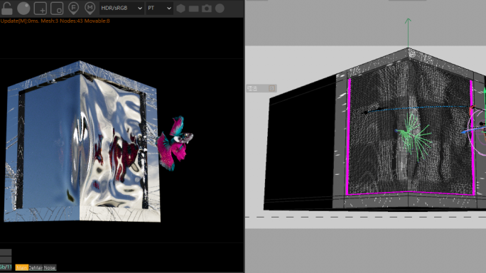The image size is (486, 273).
Task: Select the Pick Focus (F) pin tool
Action: (73, 9)
